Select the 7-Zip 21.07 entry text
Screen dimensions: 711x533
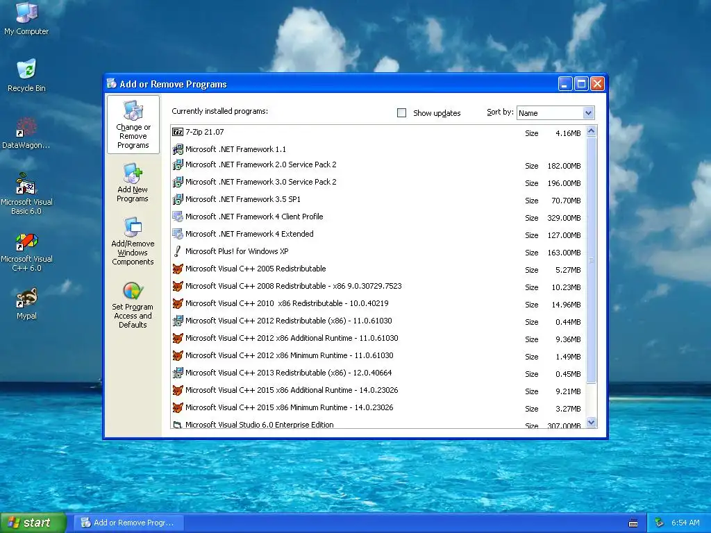coord(205,132)
